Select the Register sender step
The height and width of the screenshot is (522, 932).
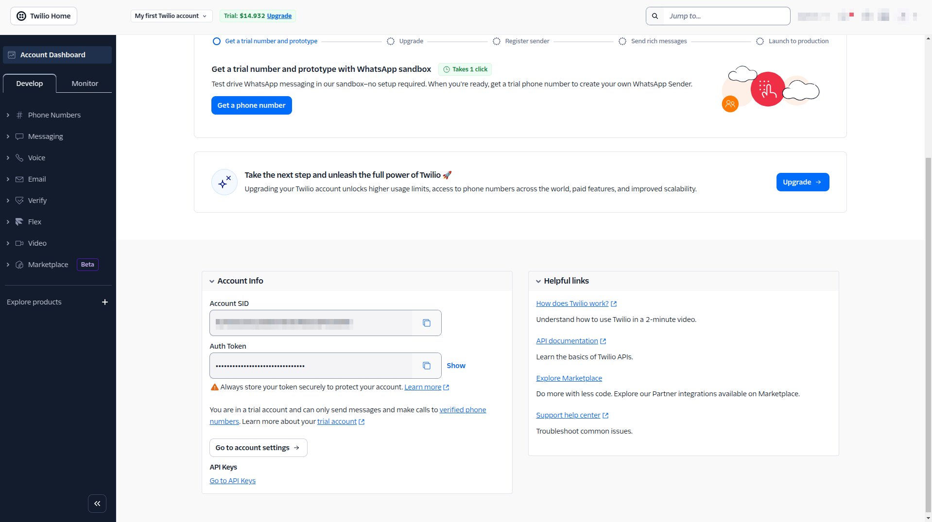[521, 41]
